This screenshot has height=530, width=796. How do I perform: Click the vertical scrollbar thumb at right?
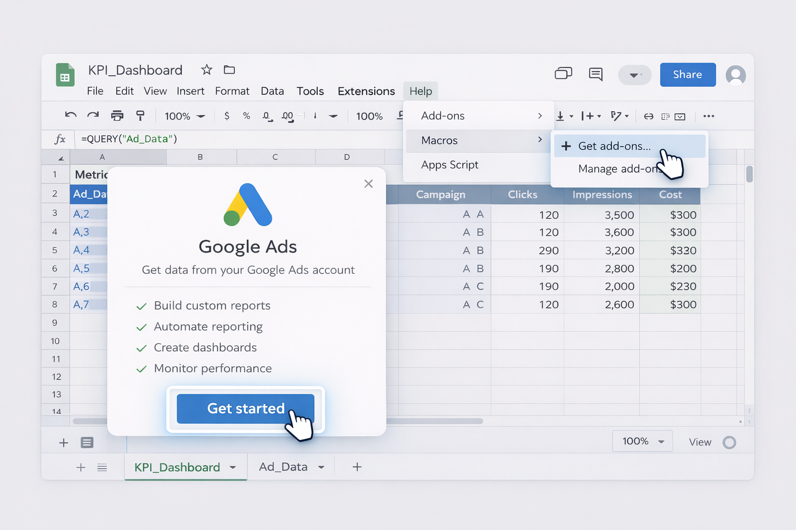(x=749, y=174)
